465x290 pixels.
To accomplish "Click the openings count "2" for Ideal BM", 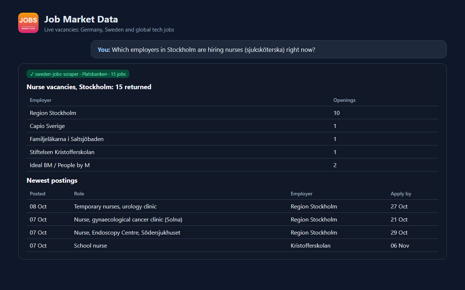I will tap(335, 165).
